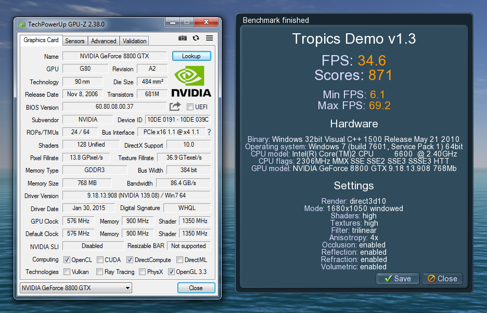Click the BIOS export share icon
The width and height of the screenshot is (487, 313).
click(175, 107)
